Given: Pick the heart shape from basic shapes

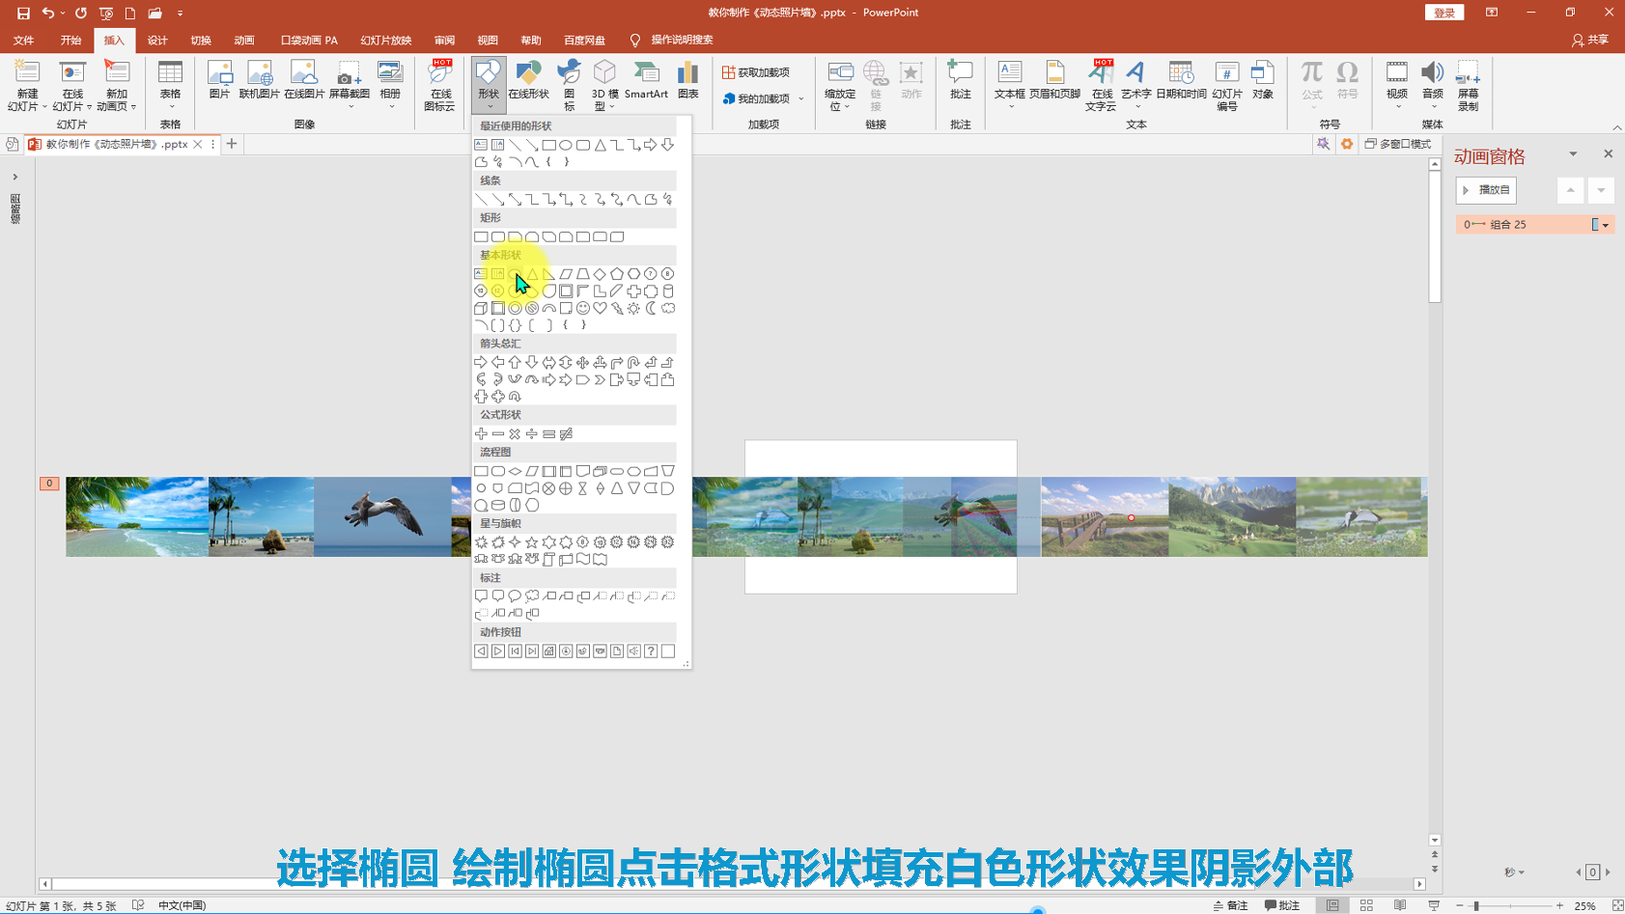Looking at the screenshot, I should 600,308.
